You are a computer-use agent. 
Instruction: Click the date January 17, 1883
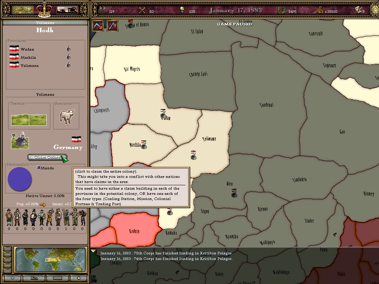[236, 10]
